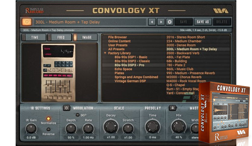
Task: Click the Modulation Depth knob
Action: click(71, 128)
